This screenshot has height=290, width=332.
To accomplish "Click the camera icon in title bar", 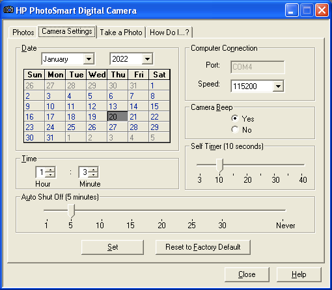I will point(8,10).
